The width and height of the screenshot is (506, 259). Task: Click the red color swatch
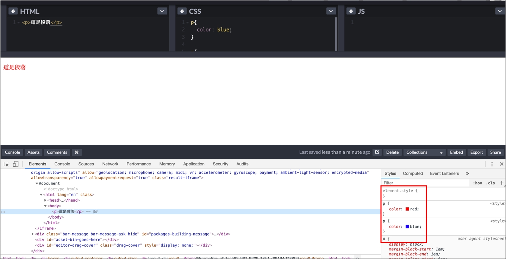(x=407, y=209)
